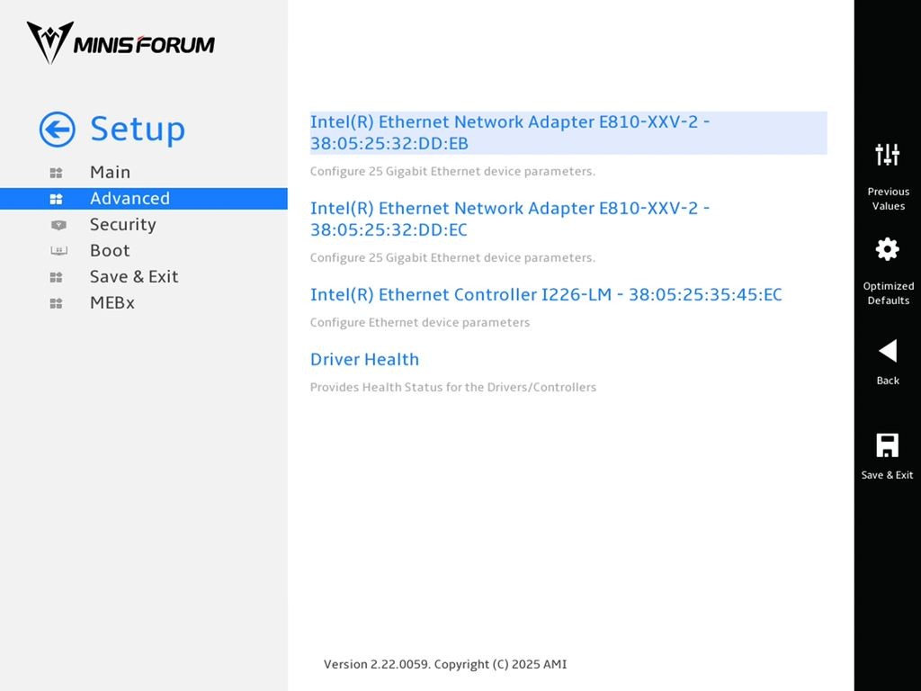Open the Main menu section

point(110,172)
